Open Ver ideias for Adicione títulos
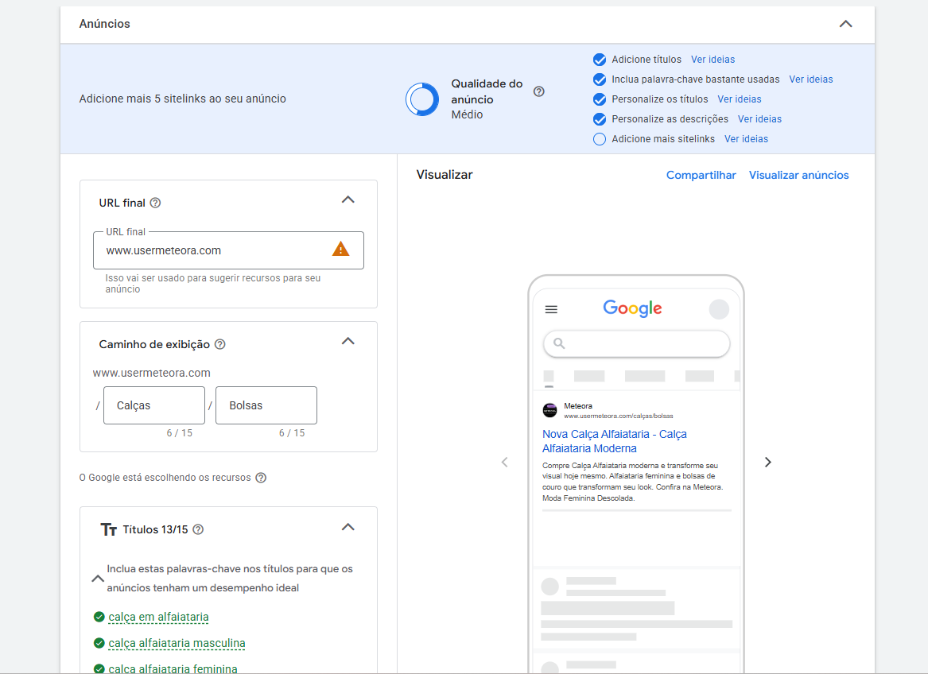 tap(713, 60)
